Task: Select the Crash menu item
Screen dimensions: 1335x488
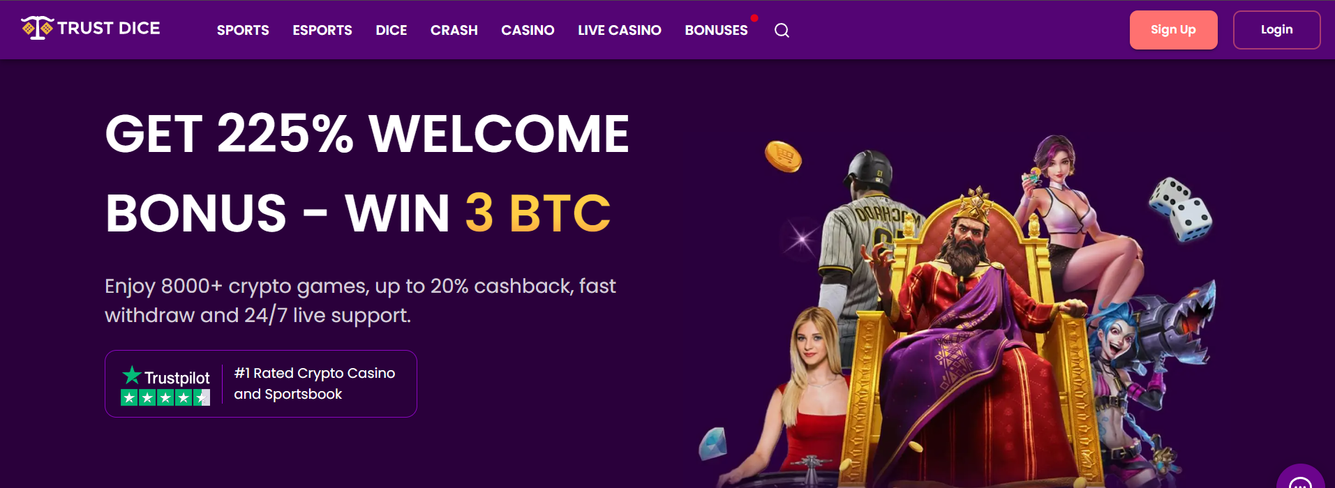Action: tap(454, 30)
